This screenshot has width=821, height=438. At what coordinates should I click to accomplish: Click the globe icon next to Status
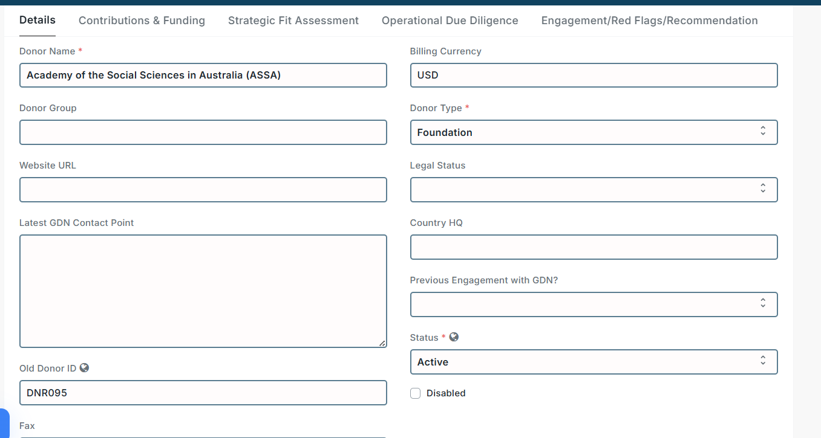(454, 337)
